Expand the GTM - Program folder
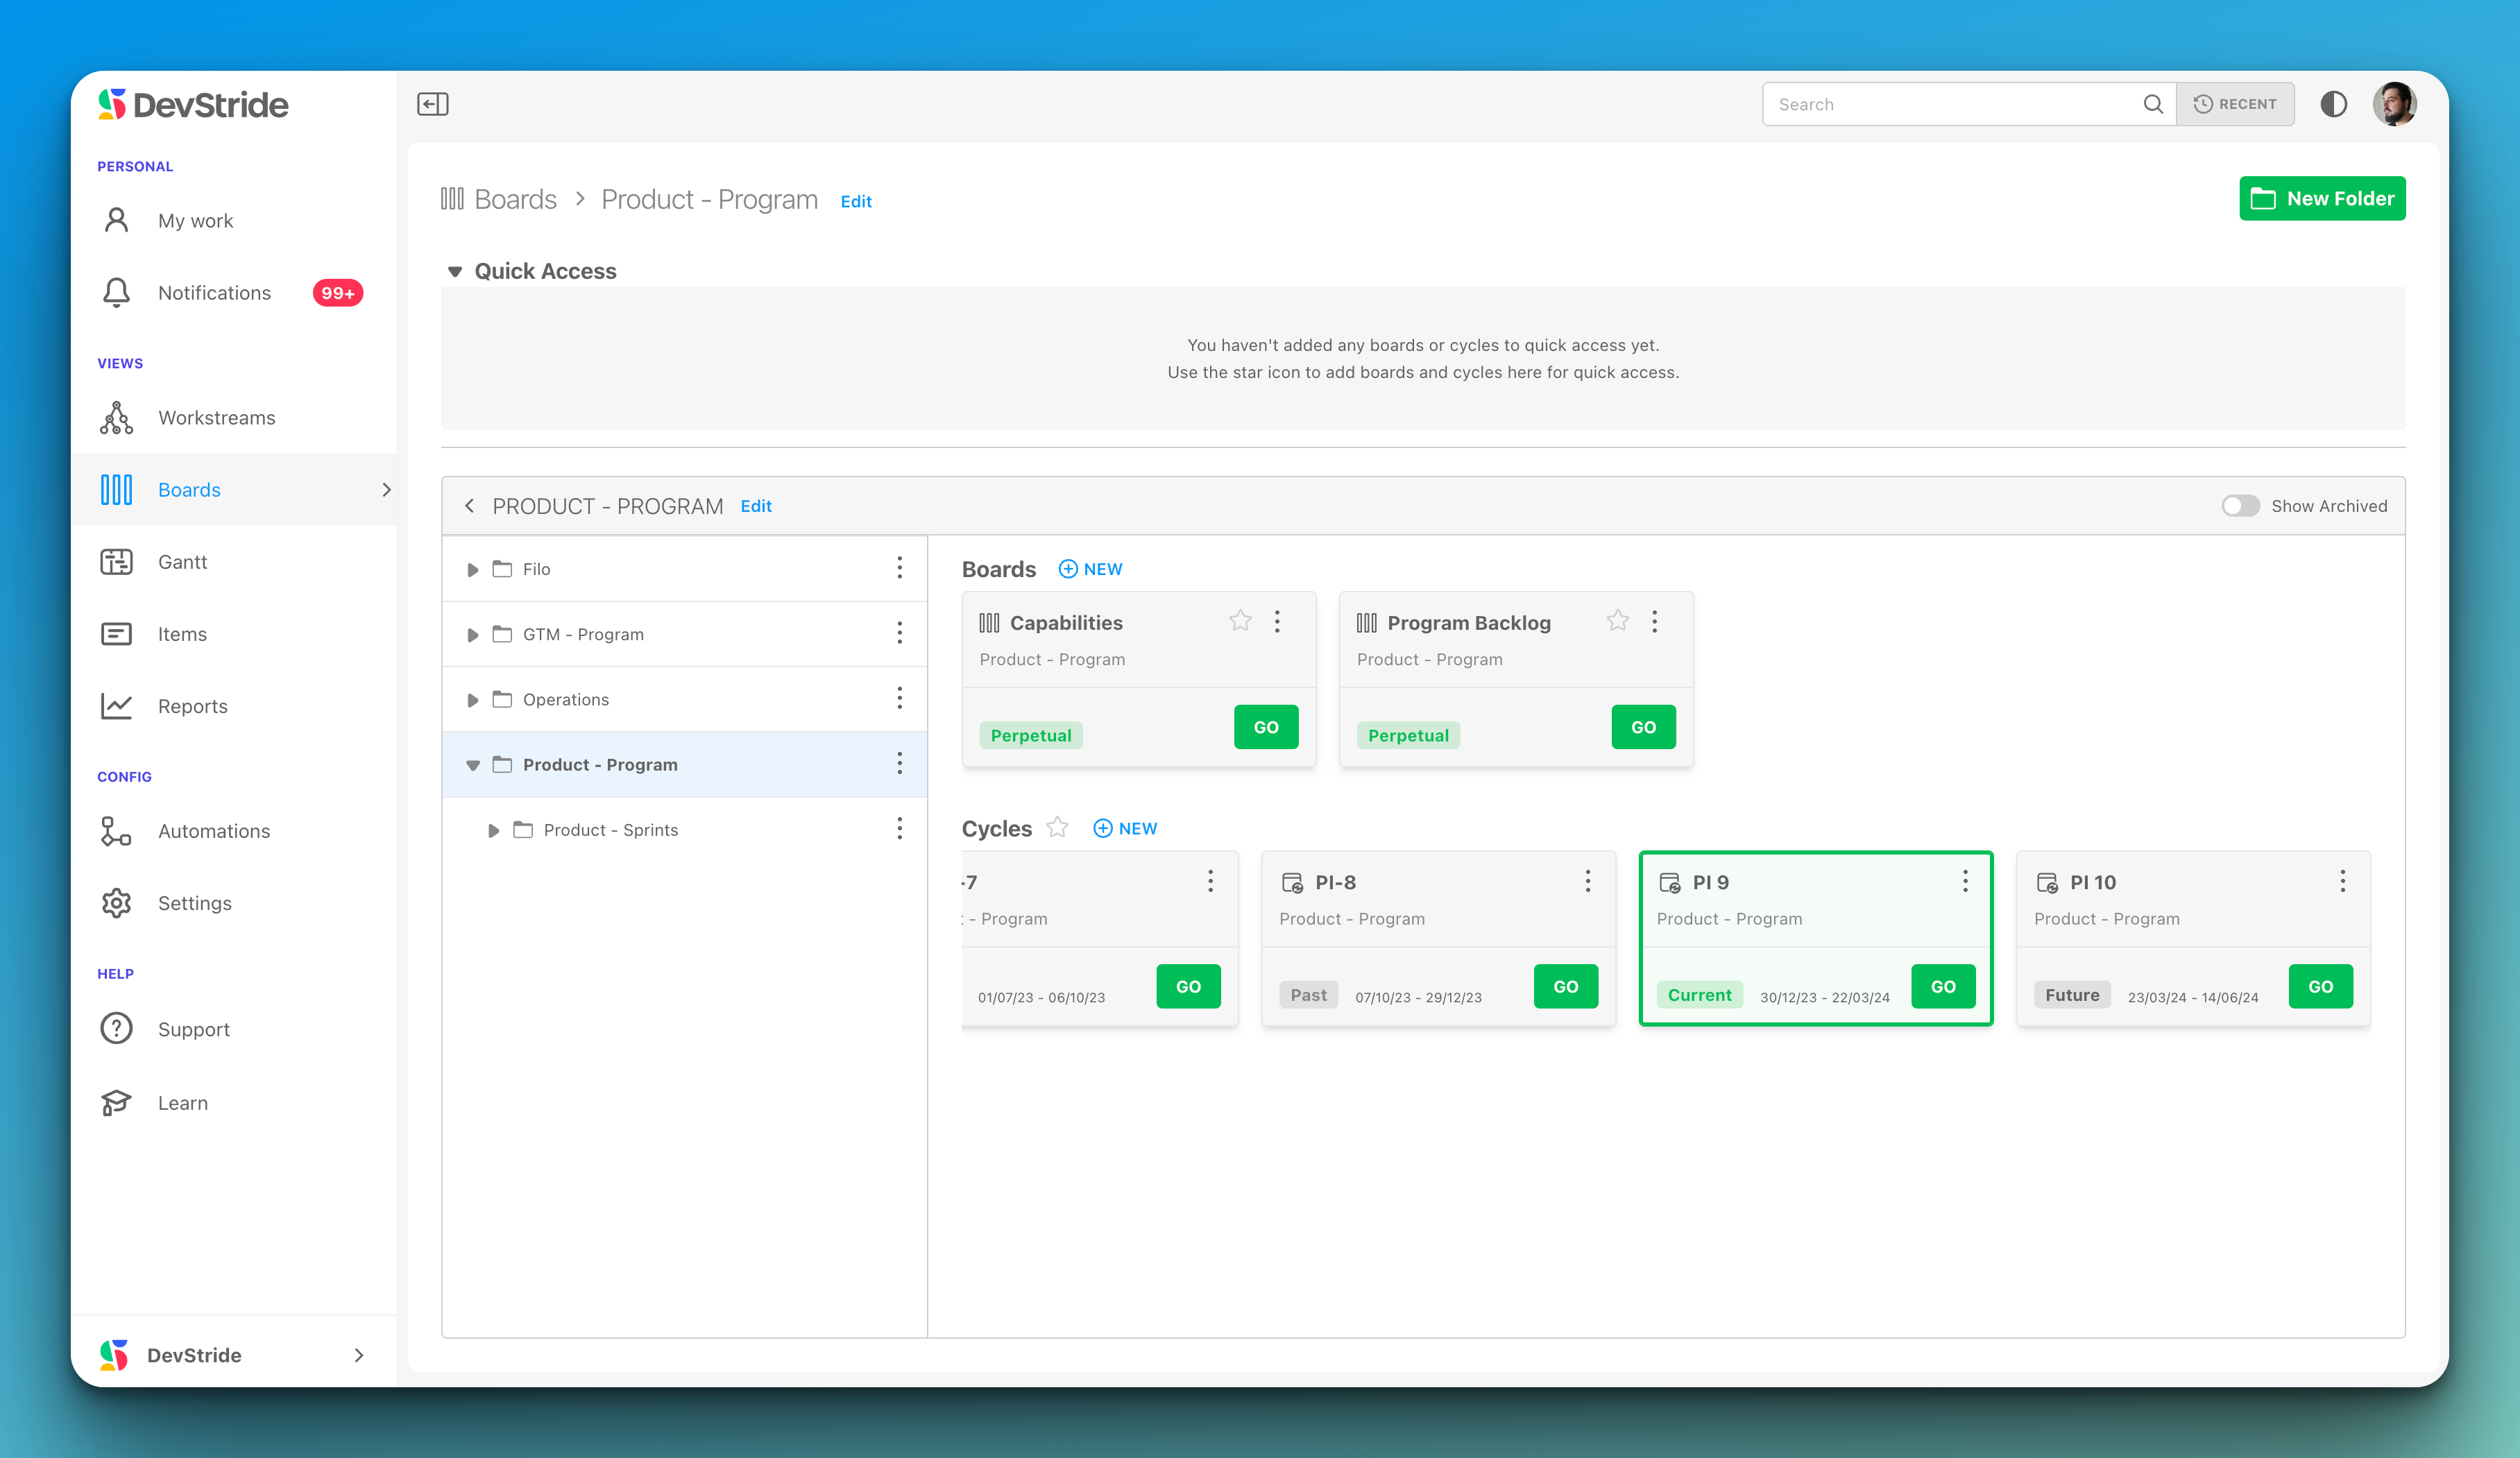This screenshot has width=2520, height=1458. tap(473, 635)
